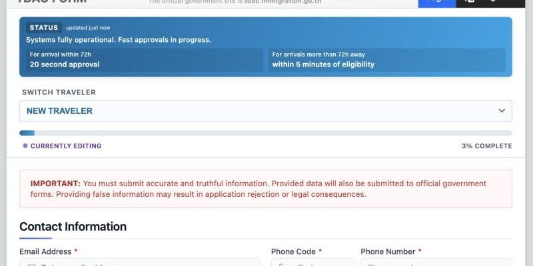Click the STATUS badge in banner
Screen dimensions: 533x266
pos(44,28)
